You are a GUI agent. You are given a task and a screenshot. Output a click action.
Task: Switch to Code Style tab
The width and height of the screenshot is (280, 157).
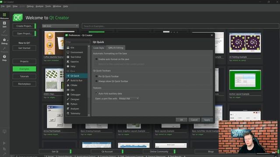coord(98,48)
